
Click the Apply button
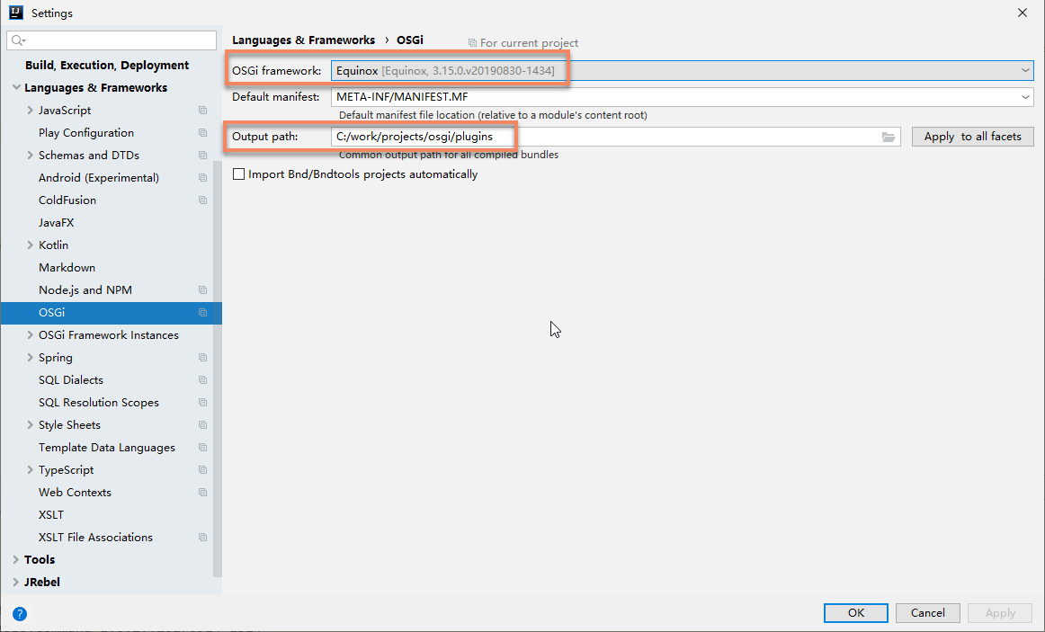click(1000, 613)
